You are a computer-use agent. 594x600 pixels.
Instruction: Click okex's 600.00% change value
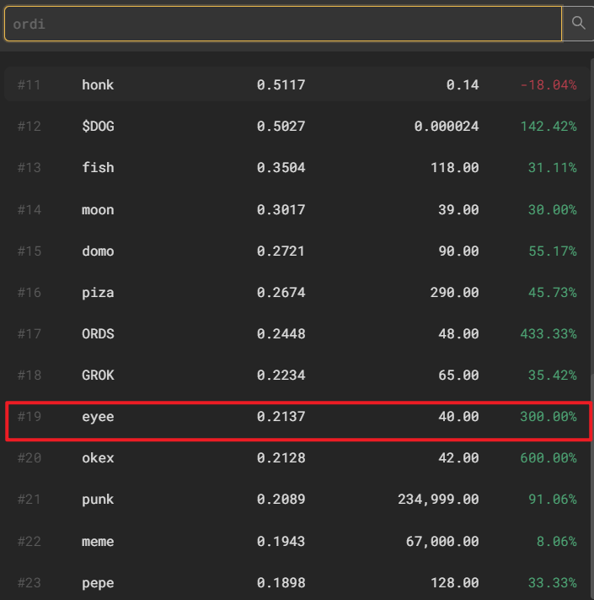(549, 457)
